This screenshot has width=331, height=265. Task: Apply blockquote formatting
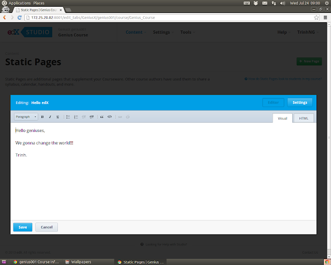[x=102, y=117]
